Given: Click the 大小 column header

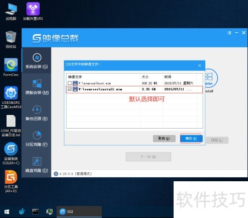Looking at the screenshot, I should pyautogui.click(x=145, y=77).
